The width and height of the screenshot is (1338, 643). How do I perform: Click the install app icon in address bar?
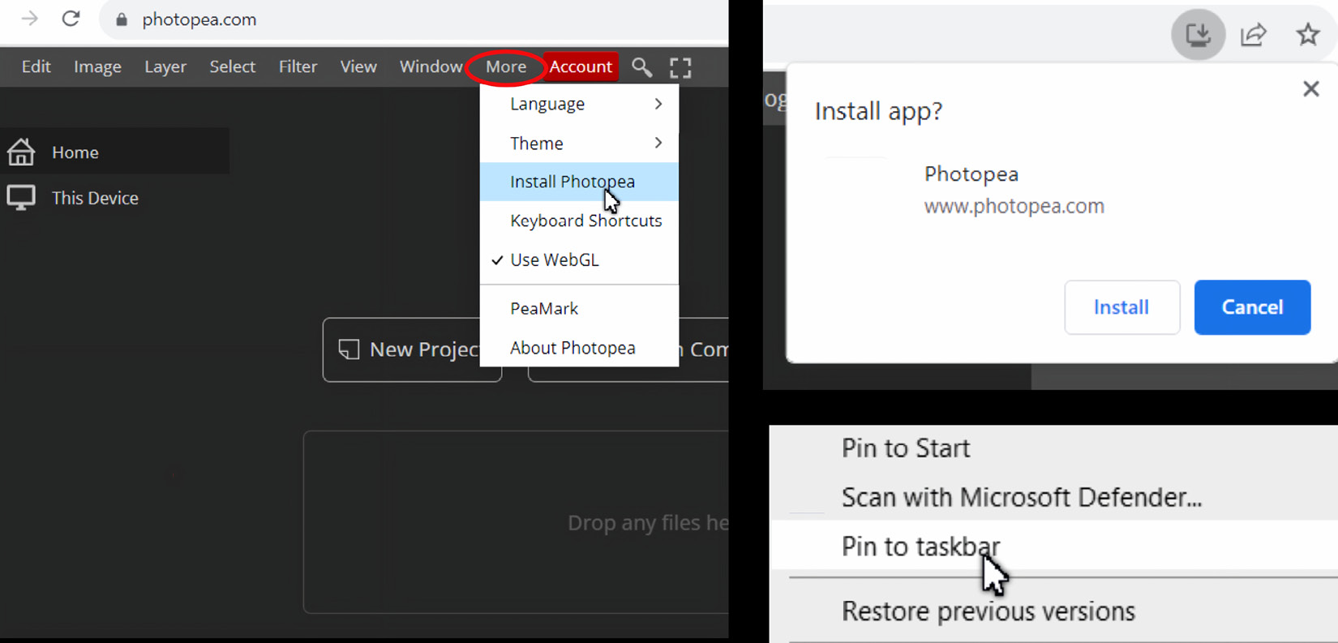[1198, 34]
